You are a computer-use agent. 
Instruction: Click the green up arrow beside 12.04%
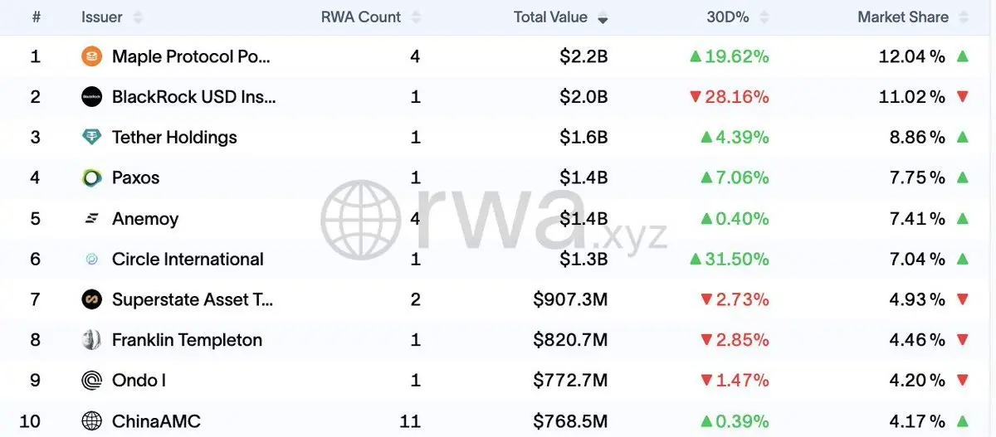962,56
